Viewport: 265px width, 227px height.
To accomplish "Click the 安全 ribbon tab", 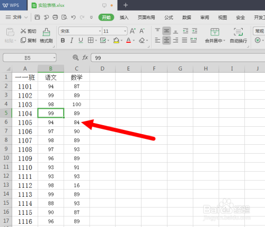I will 241,18.
